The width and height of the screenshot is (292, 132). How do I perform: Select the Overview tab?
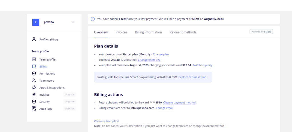tap(101, 32)
